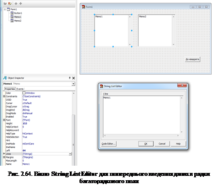The height and width of the screenshot is (187, 217).
Task: Click the clWindow color swatch box
Action: pos(24,93)
